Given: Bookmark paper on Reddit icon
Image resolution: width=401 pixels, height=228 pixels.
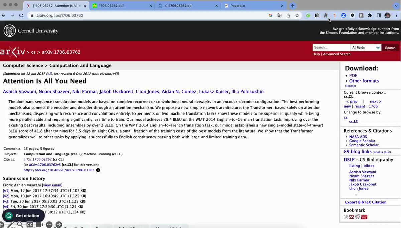Looking at the screenshot, I should tap(357, 217).
